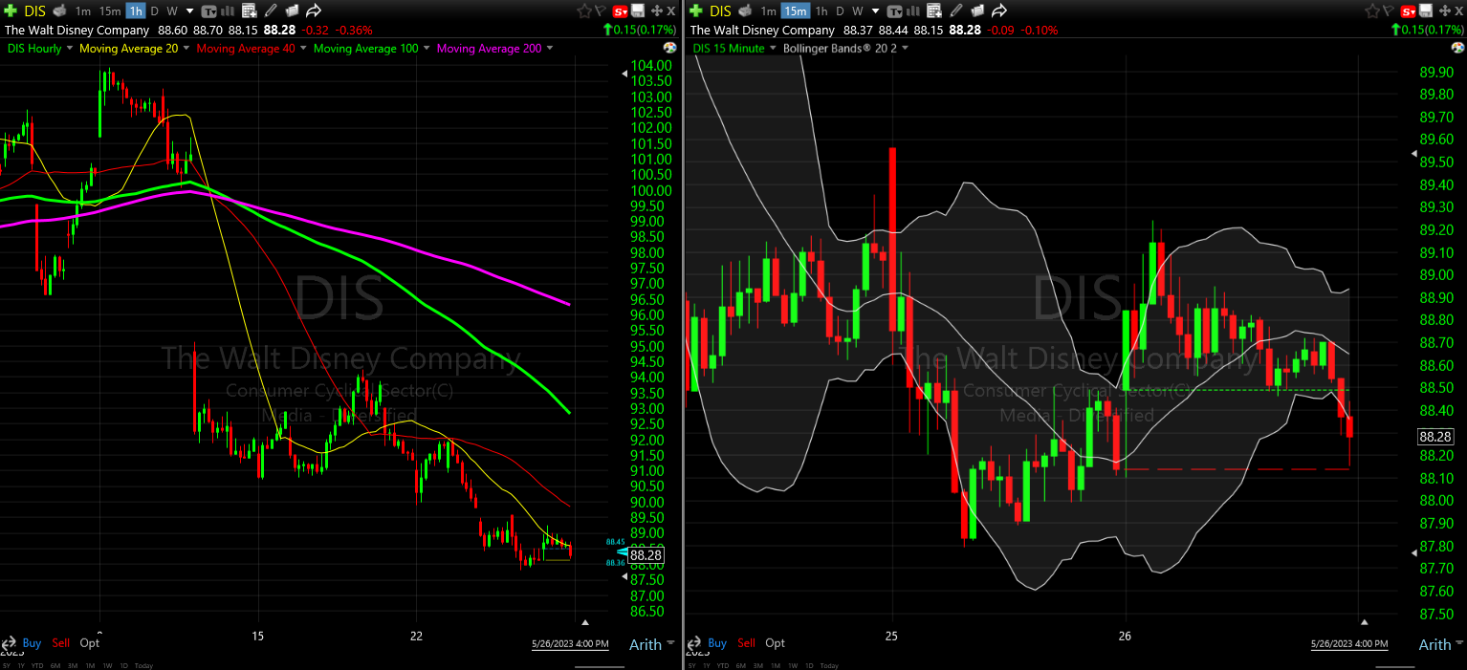The width and height of the screenshot is (1467, 670).
Task: Click the 5/26/2023 4:00 PM date link in right chart
Action: click(1349, 644)
